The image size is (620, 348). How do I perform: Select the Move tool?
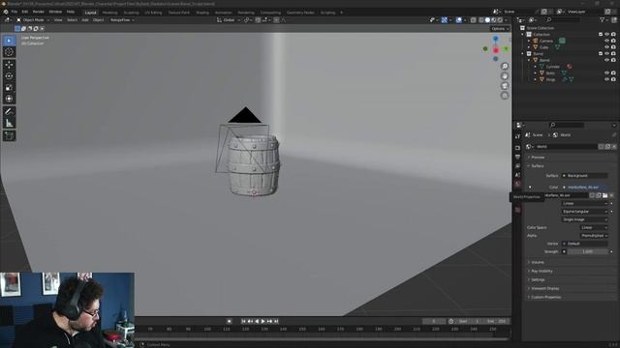(x=9, y=65)
